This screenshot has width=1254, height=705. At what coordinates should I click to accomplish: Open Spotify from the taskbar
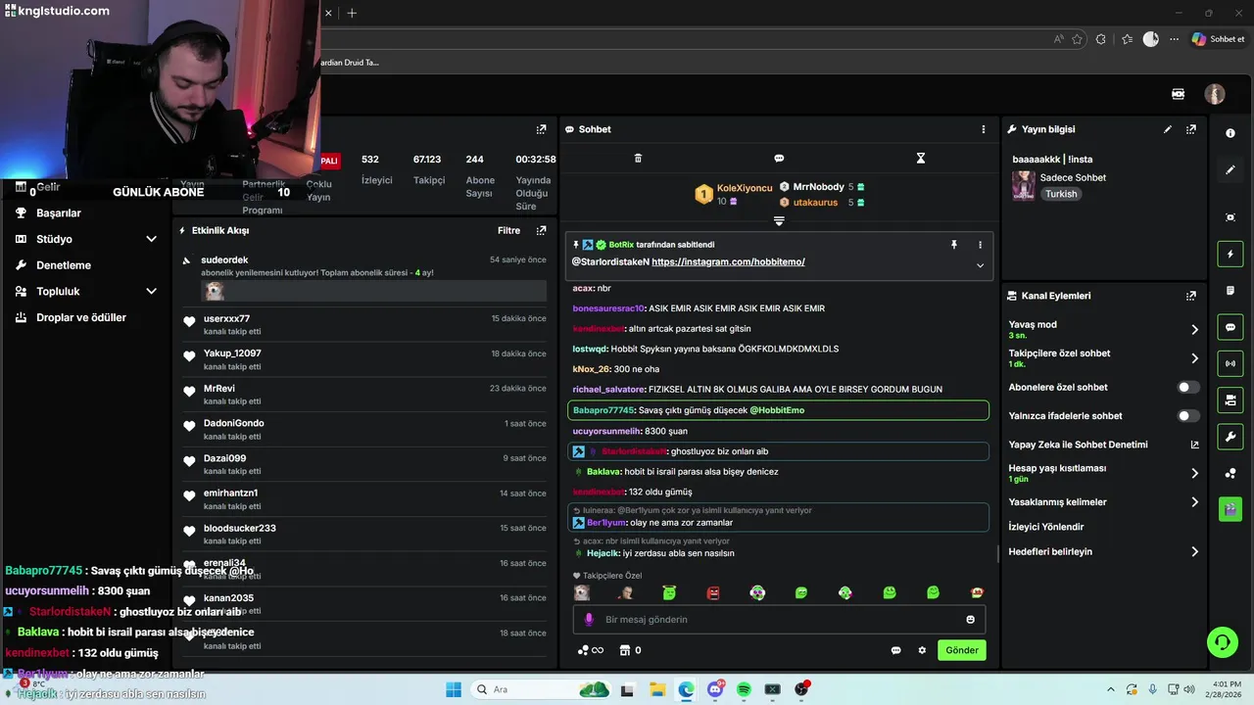(744, 689)
